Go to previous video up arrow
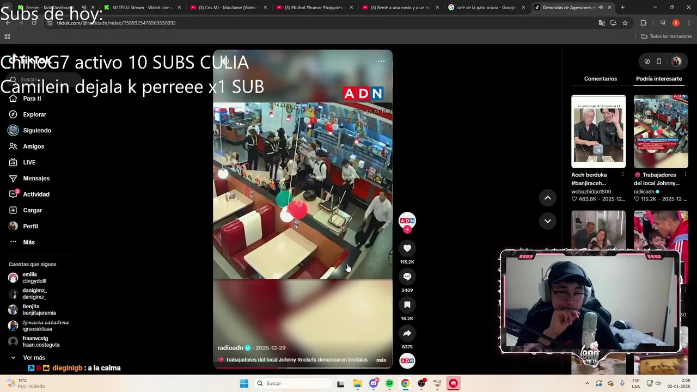This screenshot has width=697, height=392. point(548,198)
